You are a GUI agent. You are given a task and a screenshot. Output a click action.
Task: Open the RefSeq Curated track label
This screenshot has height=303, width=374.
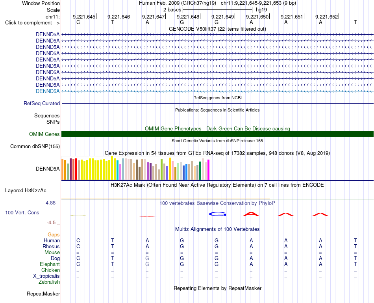coord(41,103)
